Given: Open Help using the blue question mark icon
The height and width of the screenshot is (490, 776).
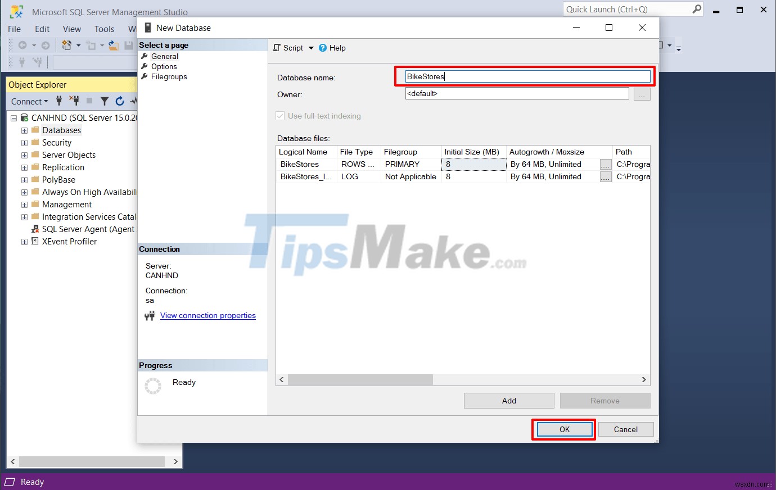Looking at the screenshot, I should (322, 48).
